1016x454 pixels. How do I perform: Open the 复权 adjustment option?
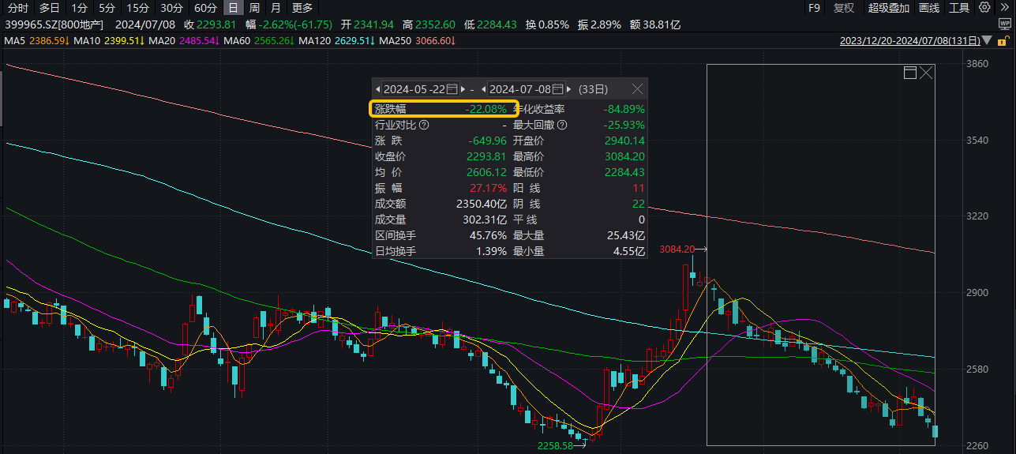pos(844,8)
